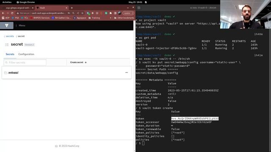Open the PSA bookmark

[x=15, y=18]
